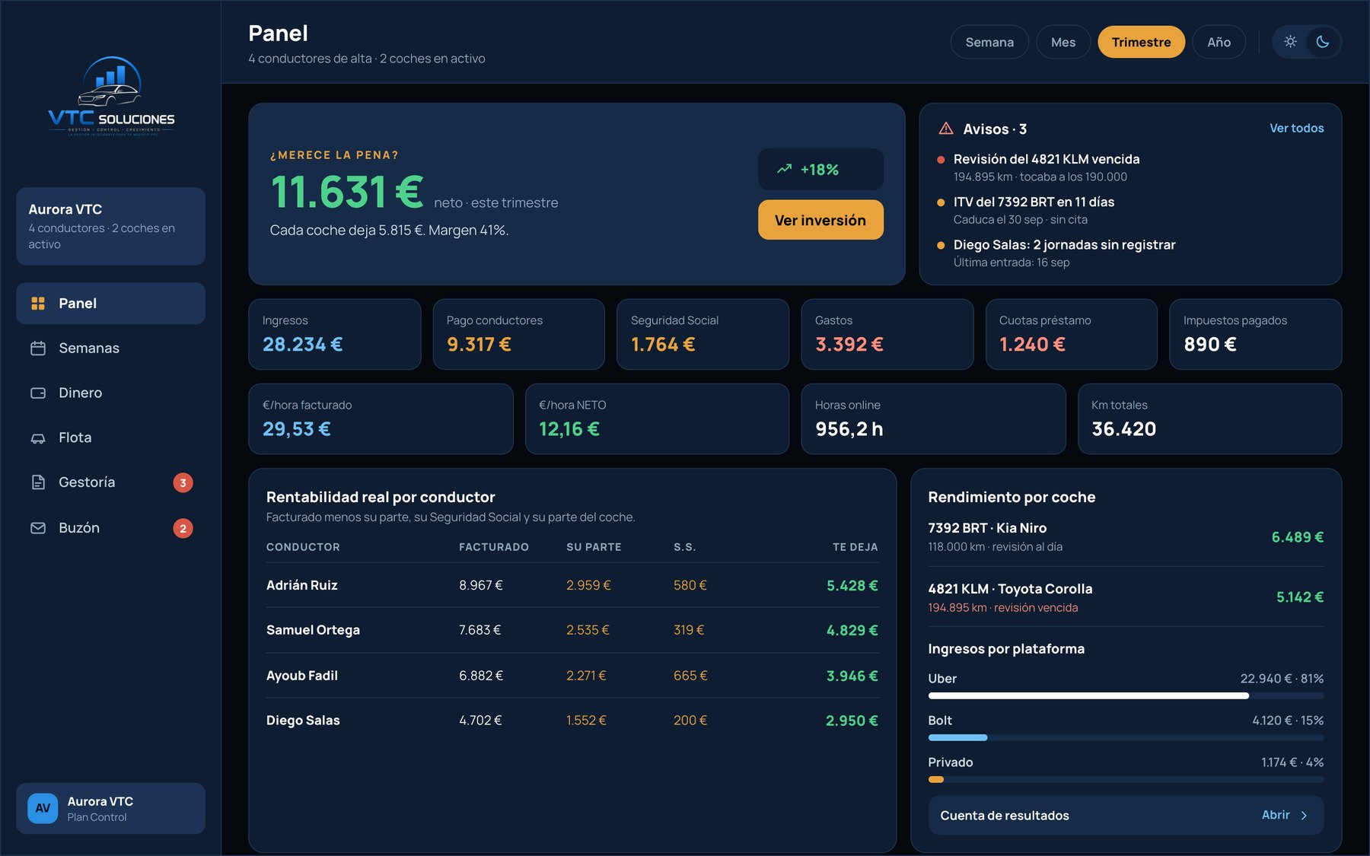Click the AV avatar icon
The width and height of the screenshot is (1370, 856).
coord(43,808)
